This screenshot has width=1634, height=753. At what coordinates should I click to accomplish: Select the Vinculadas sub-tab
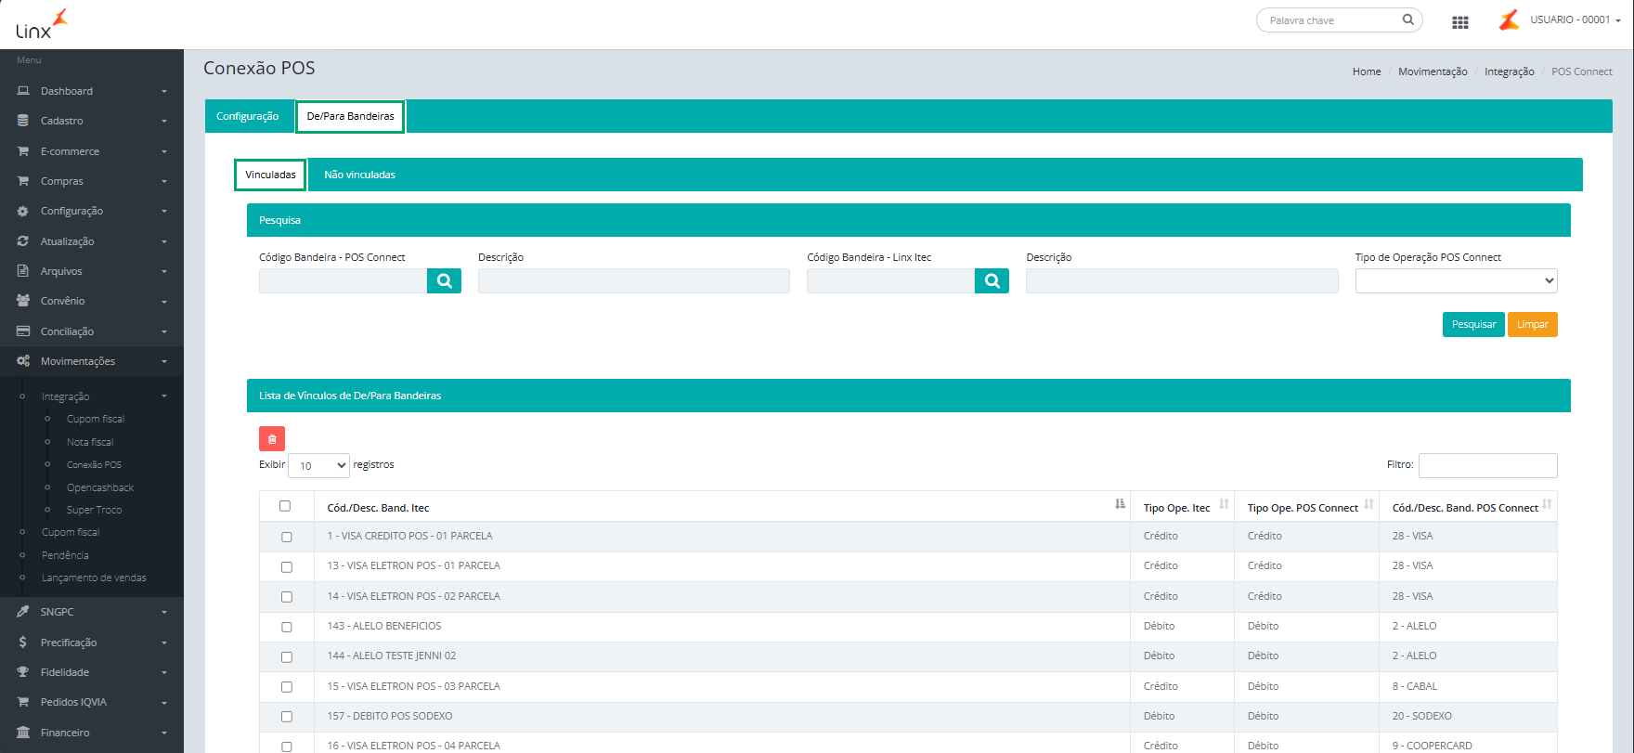pos(270,175)
